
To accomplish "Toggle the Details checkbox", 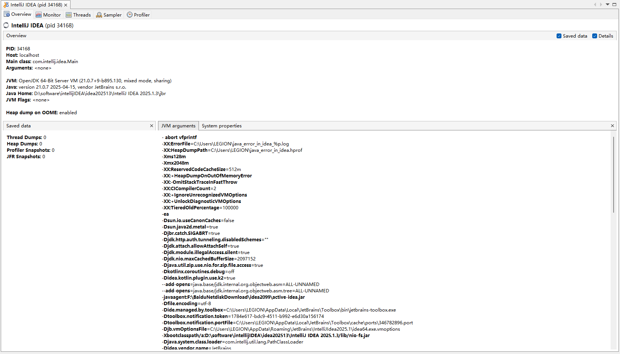I will point(594,36).
